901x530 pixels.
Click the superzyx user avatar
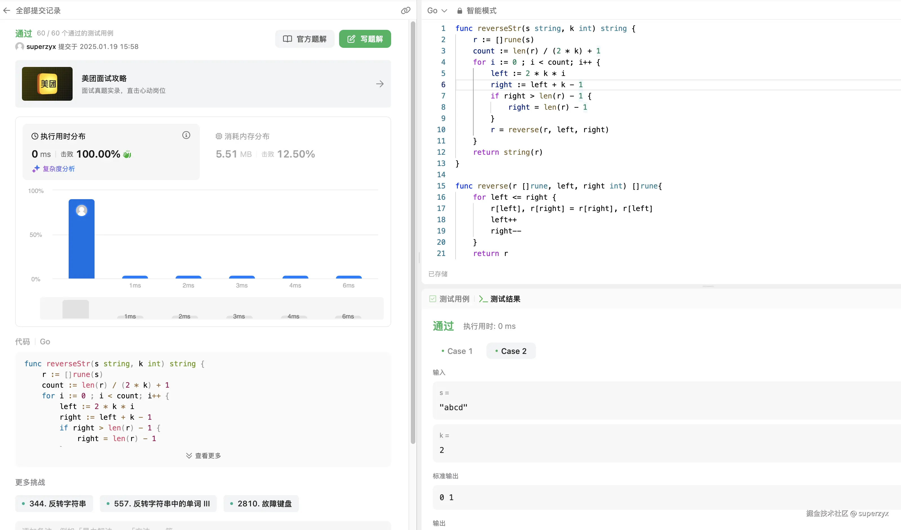(20, 46)
